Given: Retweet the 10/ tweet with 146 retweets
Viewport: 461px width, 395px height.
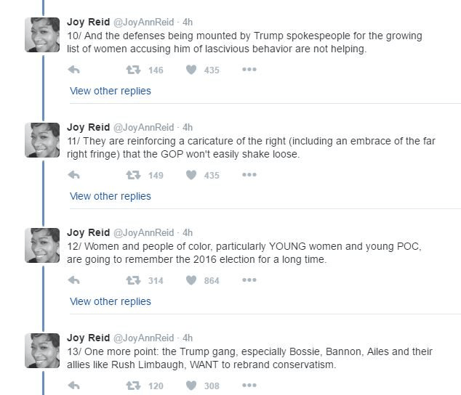Looking at the screenshot, I should [x=133, y=70].
